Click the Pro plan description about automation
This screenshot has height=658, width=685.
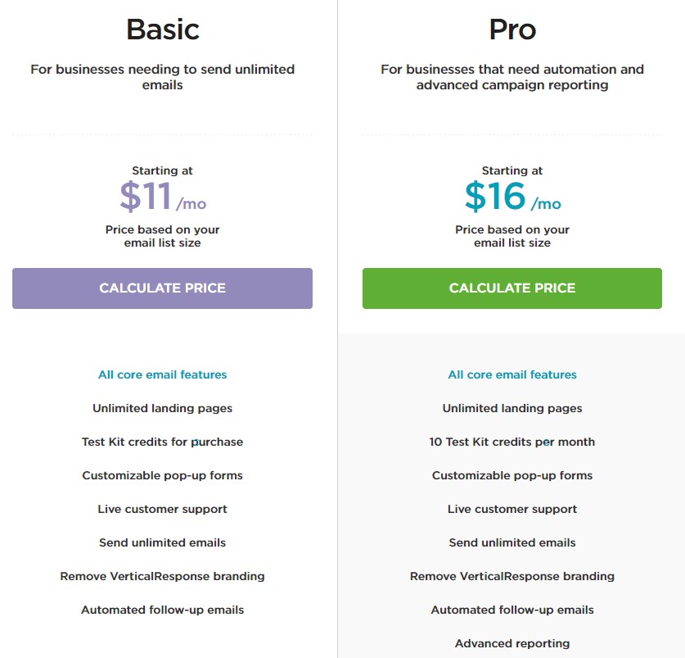tap(512, 77)
